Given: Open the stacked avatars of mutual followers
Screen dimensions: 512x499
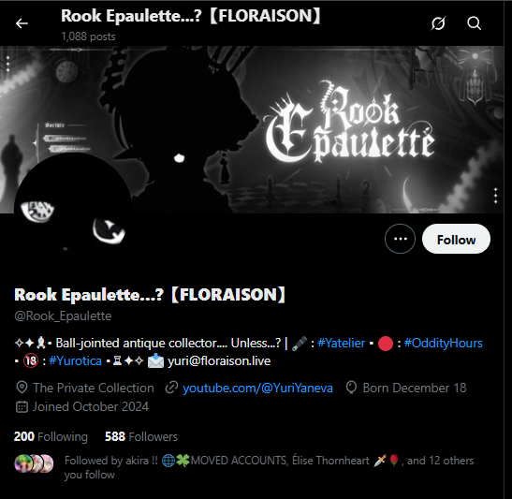Looking at the screenshot, I should [x=34, y=463].
